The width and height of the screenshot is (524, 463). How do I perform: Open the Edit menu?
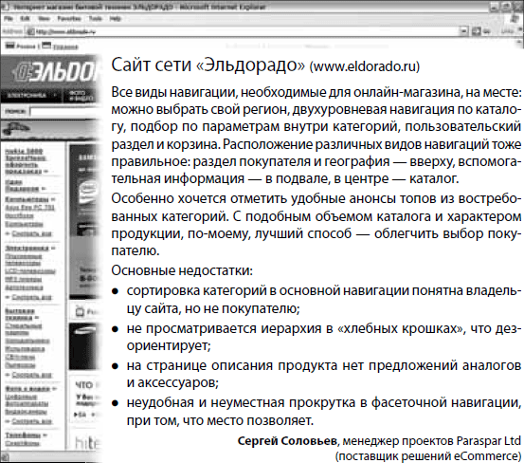tap(25, 18)
